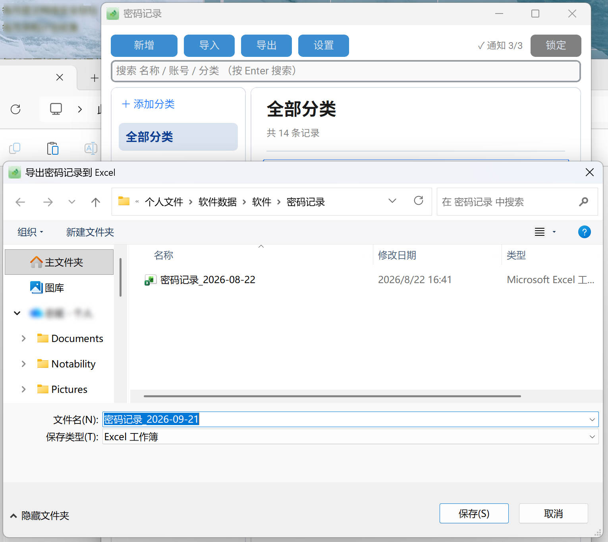Open help with question mark icon
The image size is (608, 542).
pyautogui.click(x=584, y=232)
